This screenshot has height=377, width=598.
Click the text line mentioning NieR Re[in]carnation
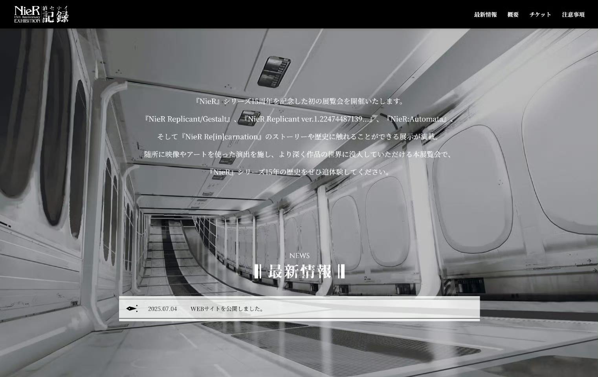299,137
